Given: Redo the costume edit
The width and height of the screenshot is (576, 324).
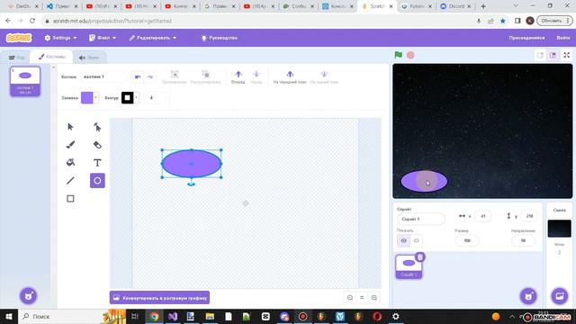Looking at the screenshot, I should (x=150, y=76).
